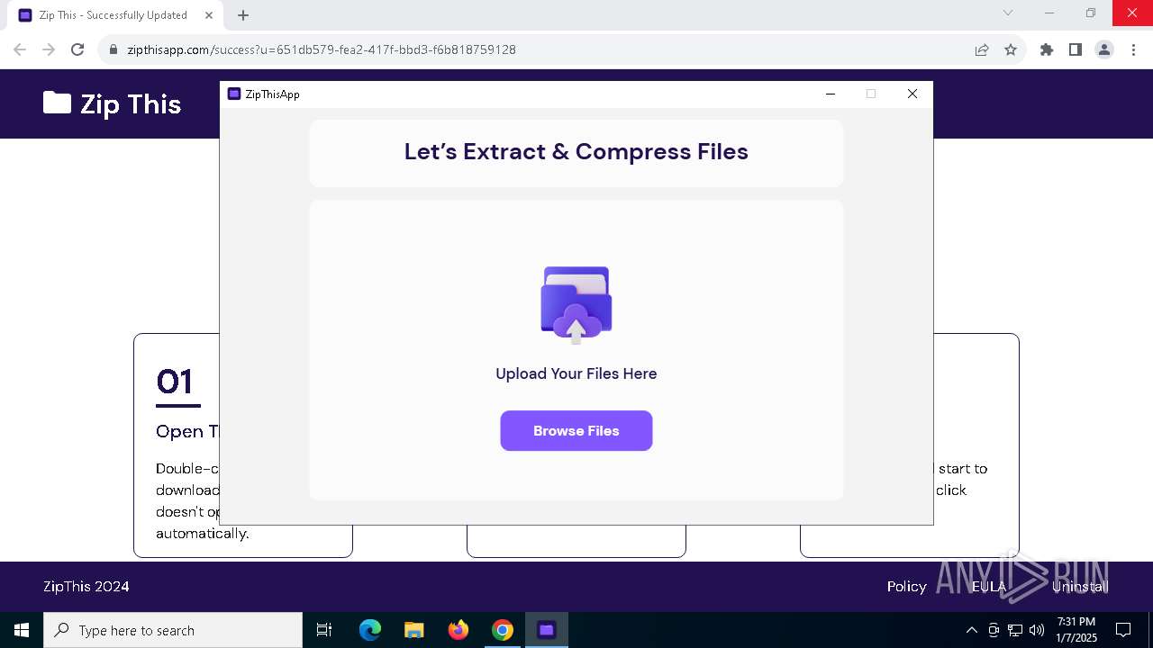Viewport: 1153px width, 648px height.
Task: Click the ZipThisApp title bar icon
Action: (234, 94)
